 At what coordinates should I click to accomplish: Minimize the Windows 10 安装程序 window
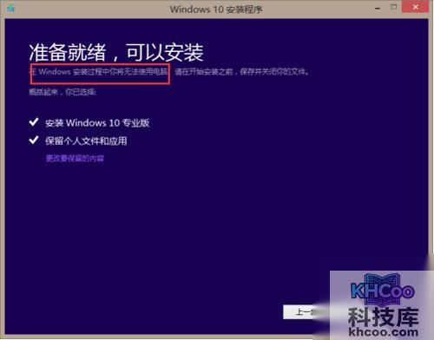[378, 9]
